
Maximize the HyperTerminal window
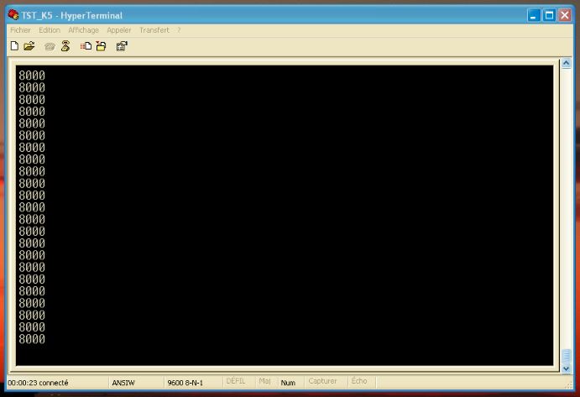click(x=549, y=16)
